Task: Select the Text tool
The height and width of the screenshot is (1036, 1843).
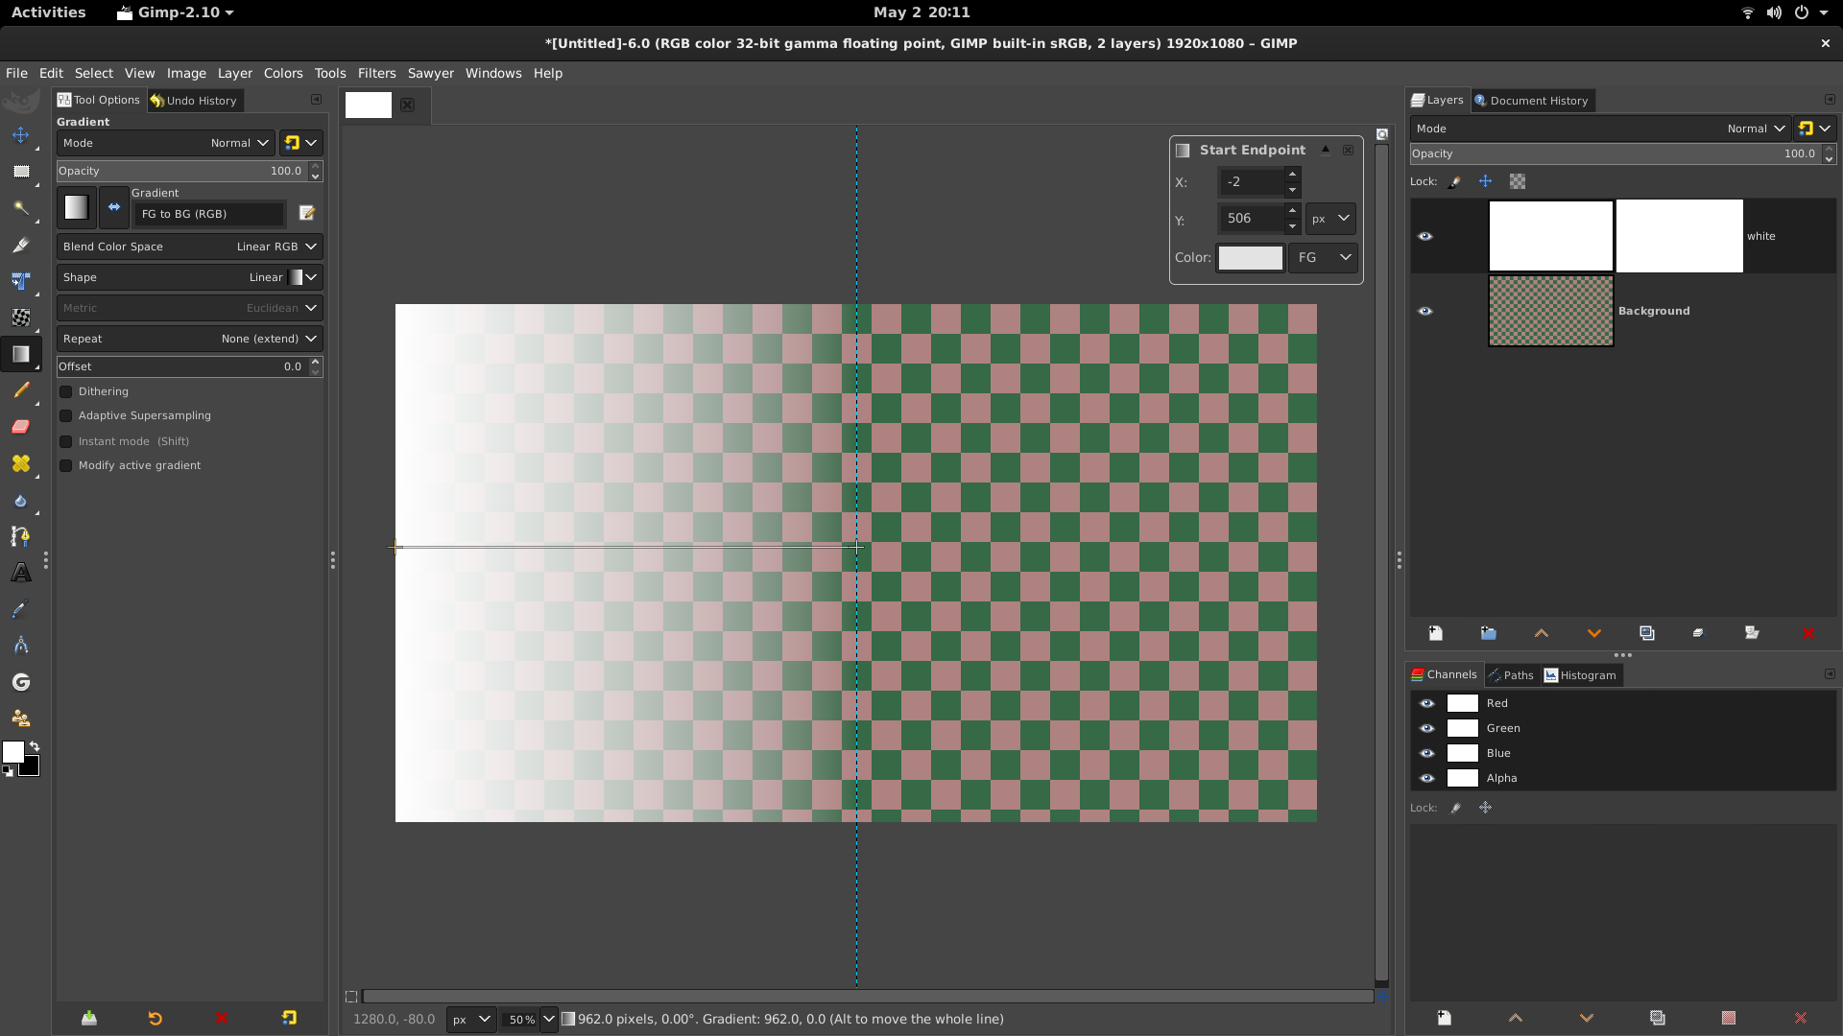Action: (x=20, y=573)
